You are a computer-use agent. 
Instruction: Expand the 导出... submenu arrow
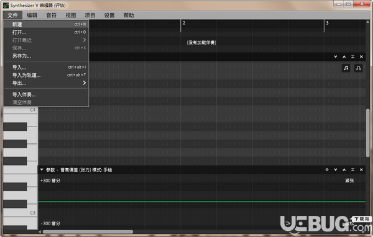tap(84, 83)
